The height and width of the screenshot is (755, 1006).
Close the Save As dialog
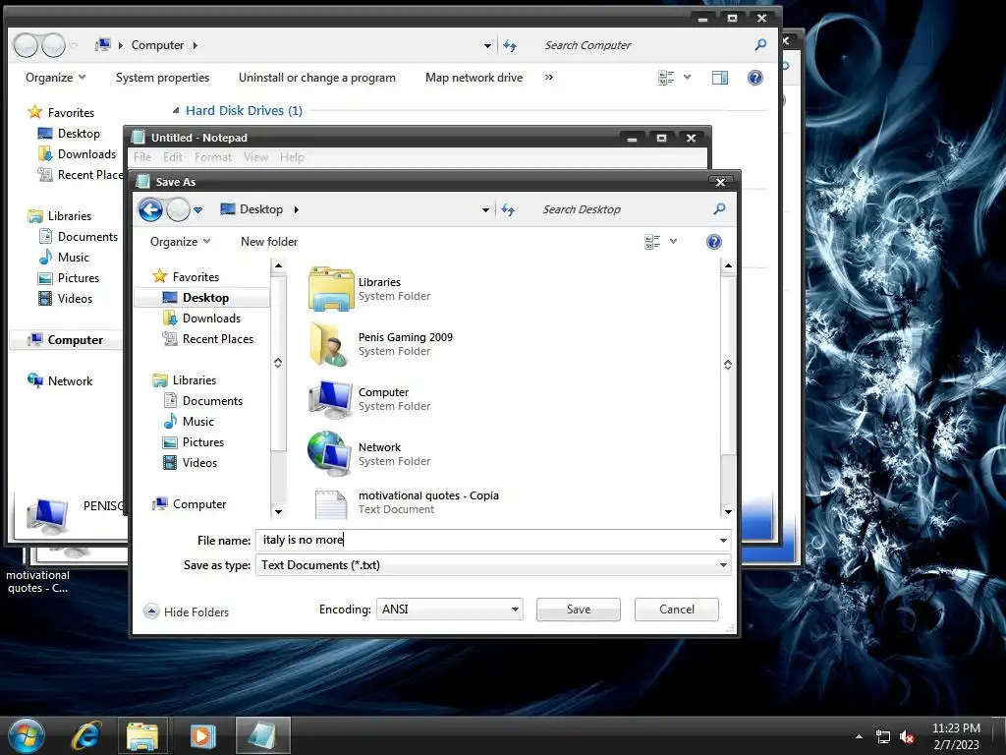pos(720,182)
